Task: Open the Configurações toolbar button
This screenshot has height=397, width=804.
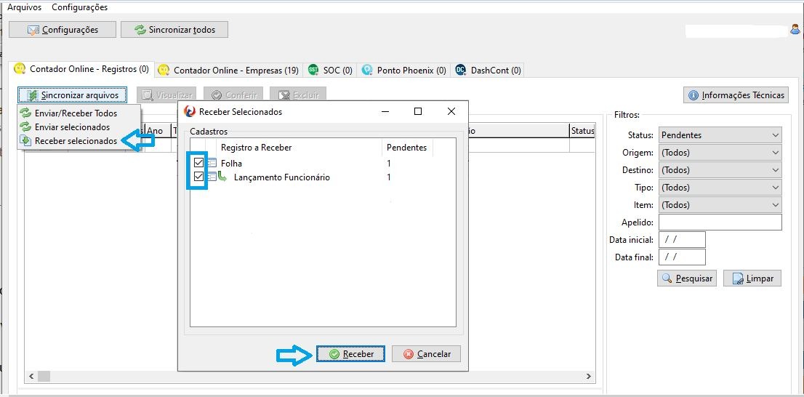Action: 63,30
